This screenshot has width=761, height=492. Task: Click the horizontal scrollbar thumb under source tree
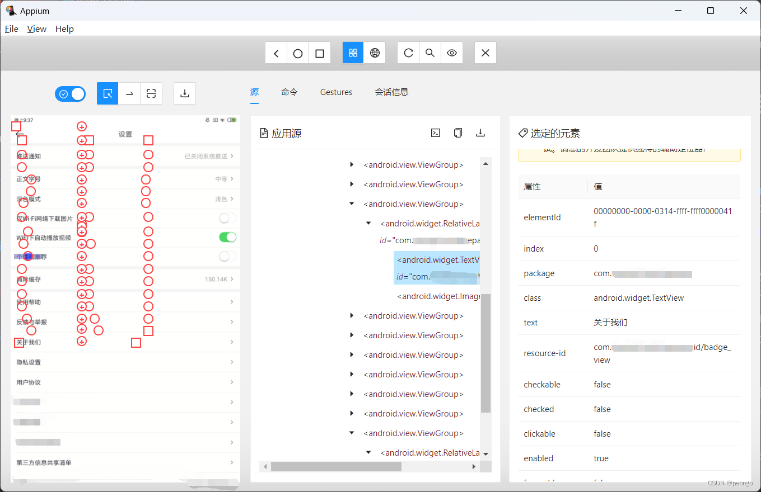(336, 466)
